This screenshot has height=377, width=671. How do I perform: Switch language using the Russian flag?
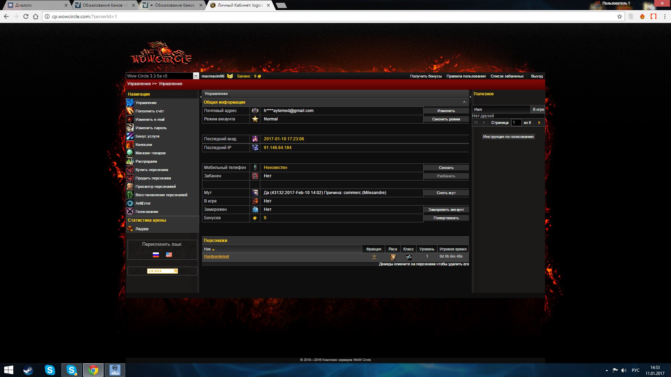[156, 255]
